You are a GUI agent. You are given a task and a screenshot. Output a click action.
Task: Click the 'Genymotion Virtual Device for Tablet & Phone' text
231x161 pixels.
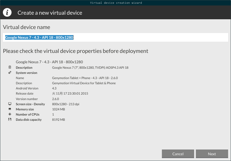[x=84, y=83]
